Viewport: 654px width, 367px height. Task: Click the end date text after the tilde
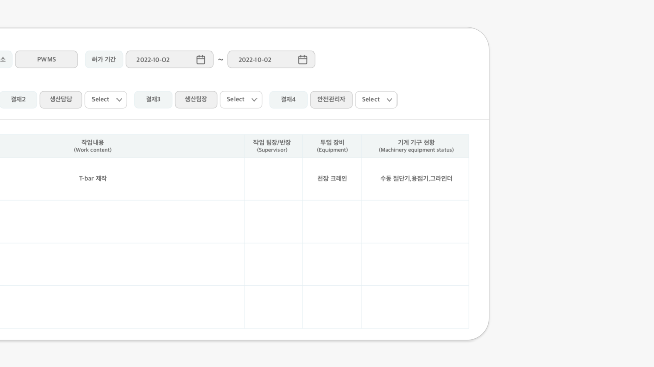[255, 60]
